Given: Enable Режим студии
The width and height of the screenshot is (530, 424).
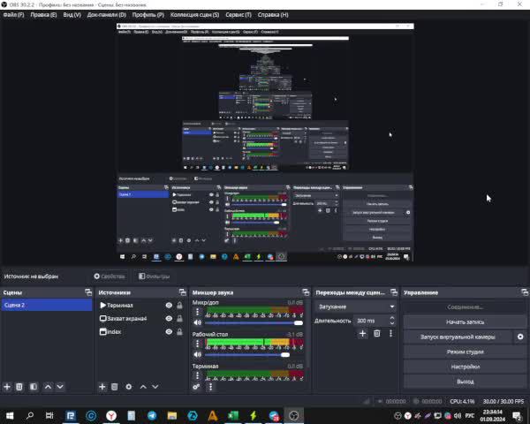Looking at the screenshot, I should pos(466,352).
